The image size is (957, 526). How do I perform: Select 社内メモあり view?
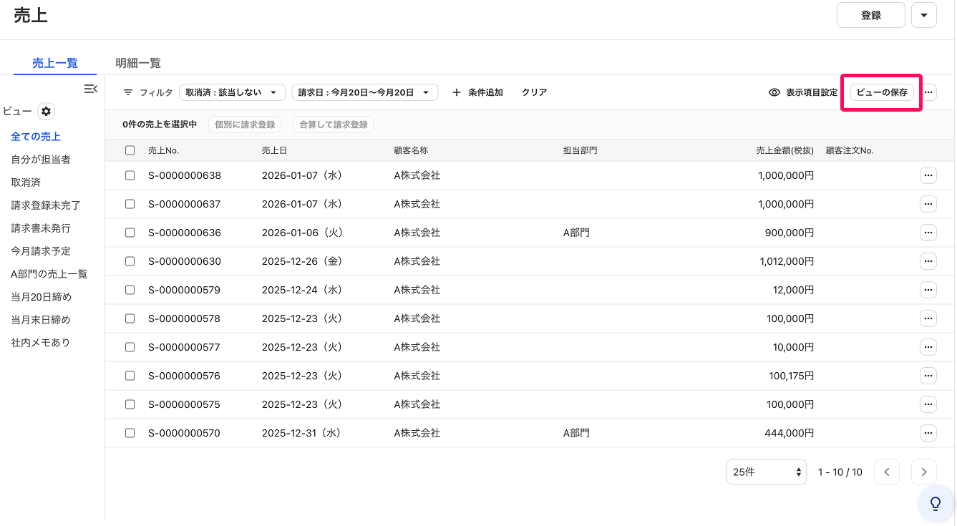pyautogui.click(x=41, y=343)
